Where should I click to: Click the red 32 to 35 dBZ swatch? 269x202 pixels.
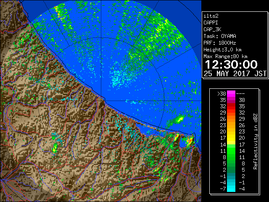(x=231, y=106)
